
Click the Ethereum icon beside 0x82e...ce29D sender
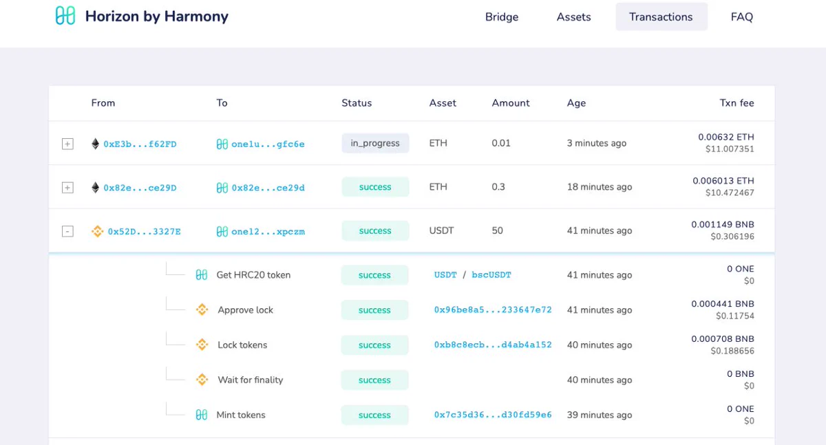pyautogui.click(x=95, y=188)
